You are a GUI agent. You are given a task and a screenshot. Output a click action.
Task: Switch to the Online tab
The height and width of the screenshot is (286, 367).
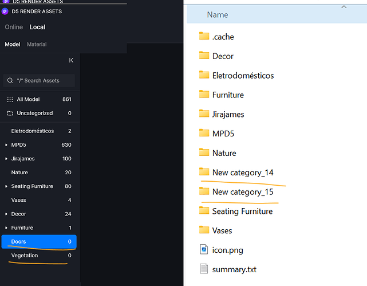coord(14,27)
